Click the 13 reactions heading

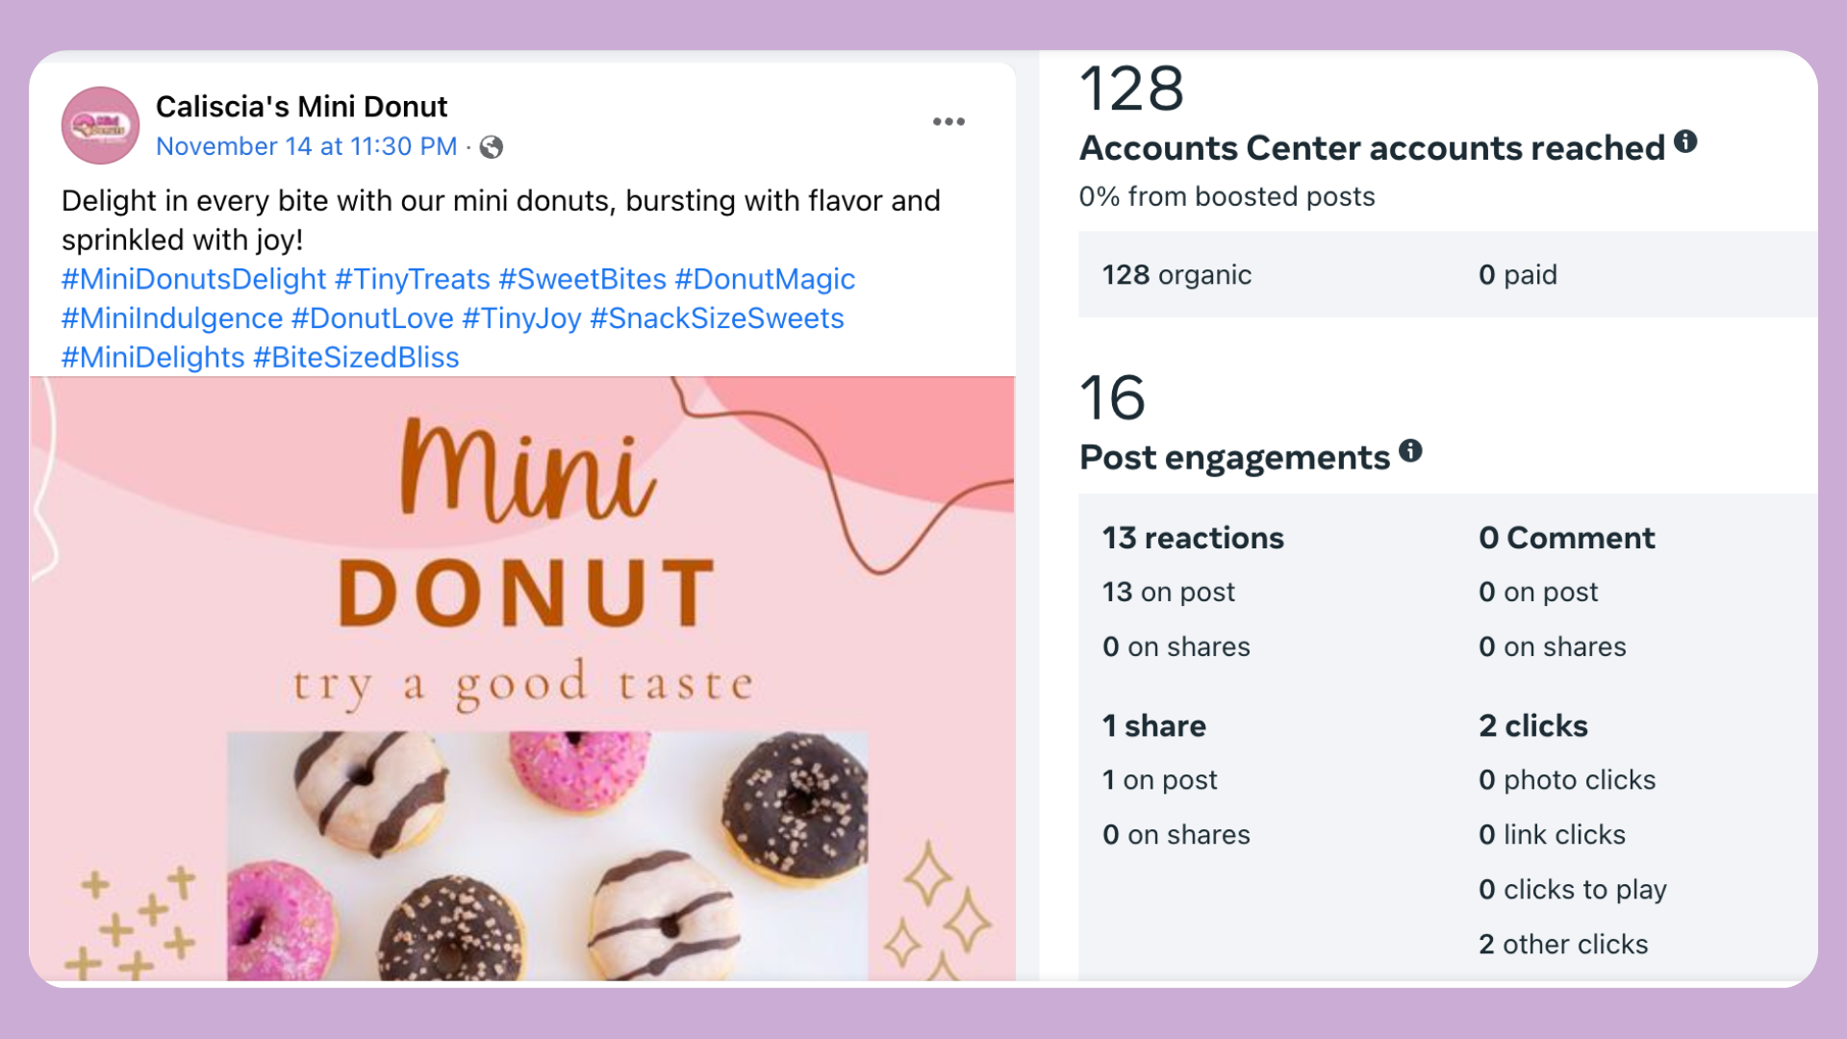(x=1193, y=538)
